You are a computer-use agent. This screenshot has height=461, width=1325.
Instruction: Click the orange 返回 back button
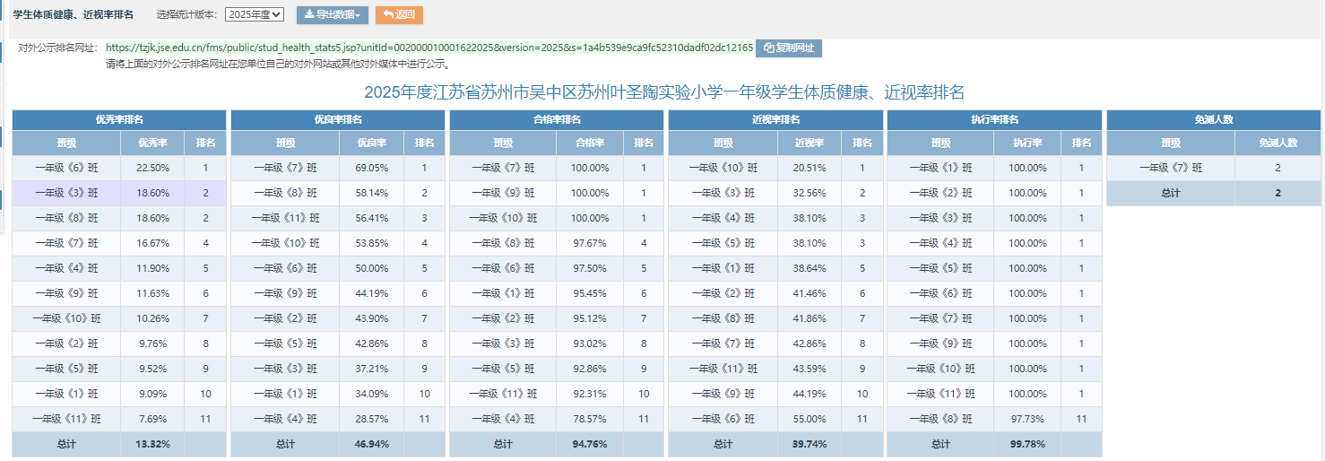point(399,15)
